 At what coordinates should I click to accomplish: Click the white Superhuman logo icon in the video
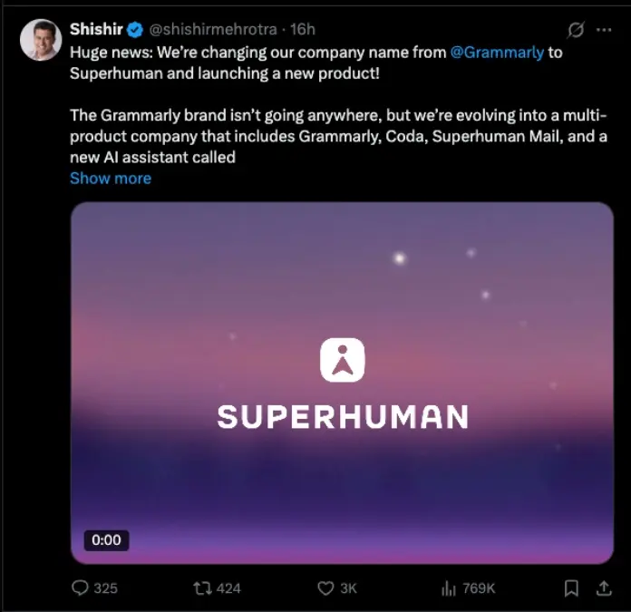(342, 360)
